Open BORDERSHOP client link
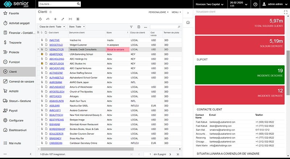Screen dimensions: 290x159 (57, 129)
